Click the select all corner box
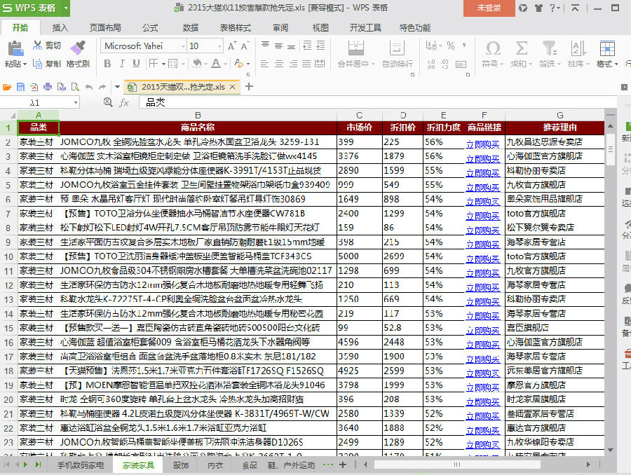Viewport: 631px width, 475px height. (9, 116)
